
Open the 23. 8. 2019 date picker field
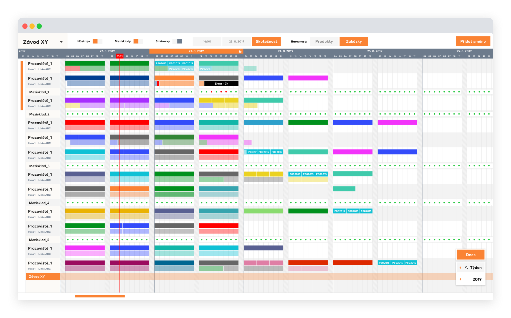tap(237, 41)
